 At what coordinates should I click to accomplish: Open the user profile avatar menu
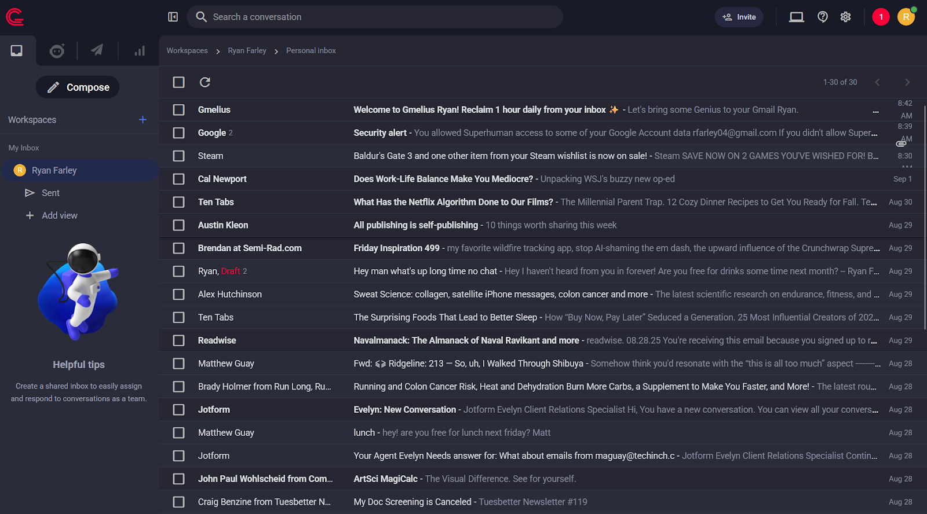point(906,17)
